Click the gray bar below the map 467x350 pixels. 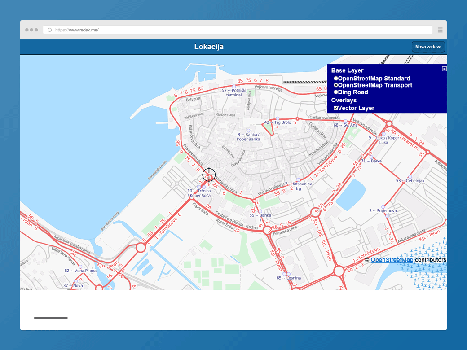click(51, 318)
